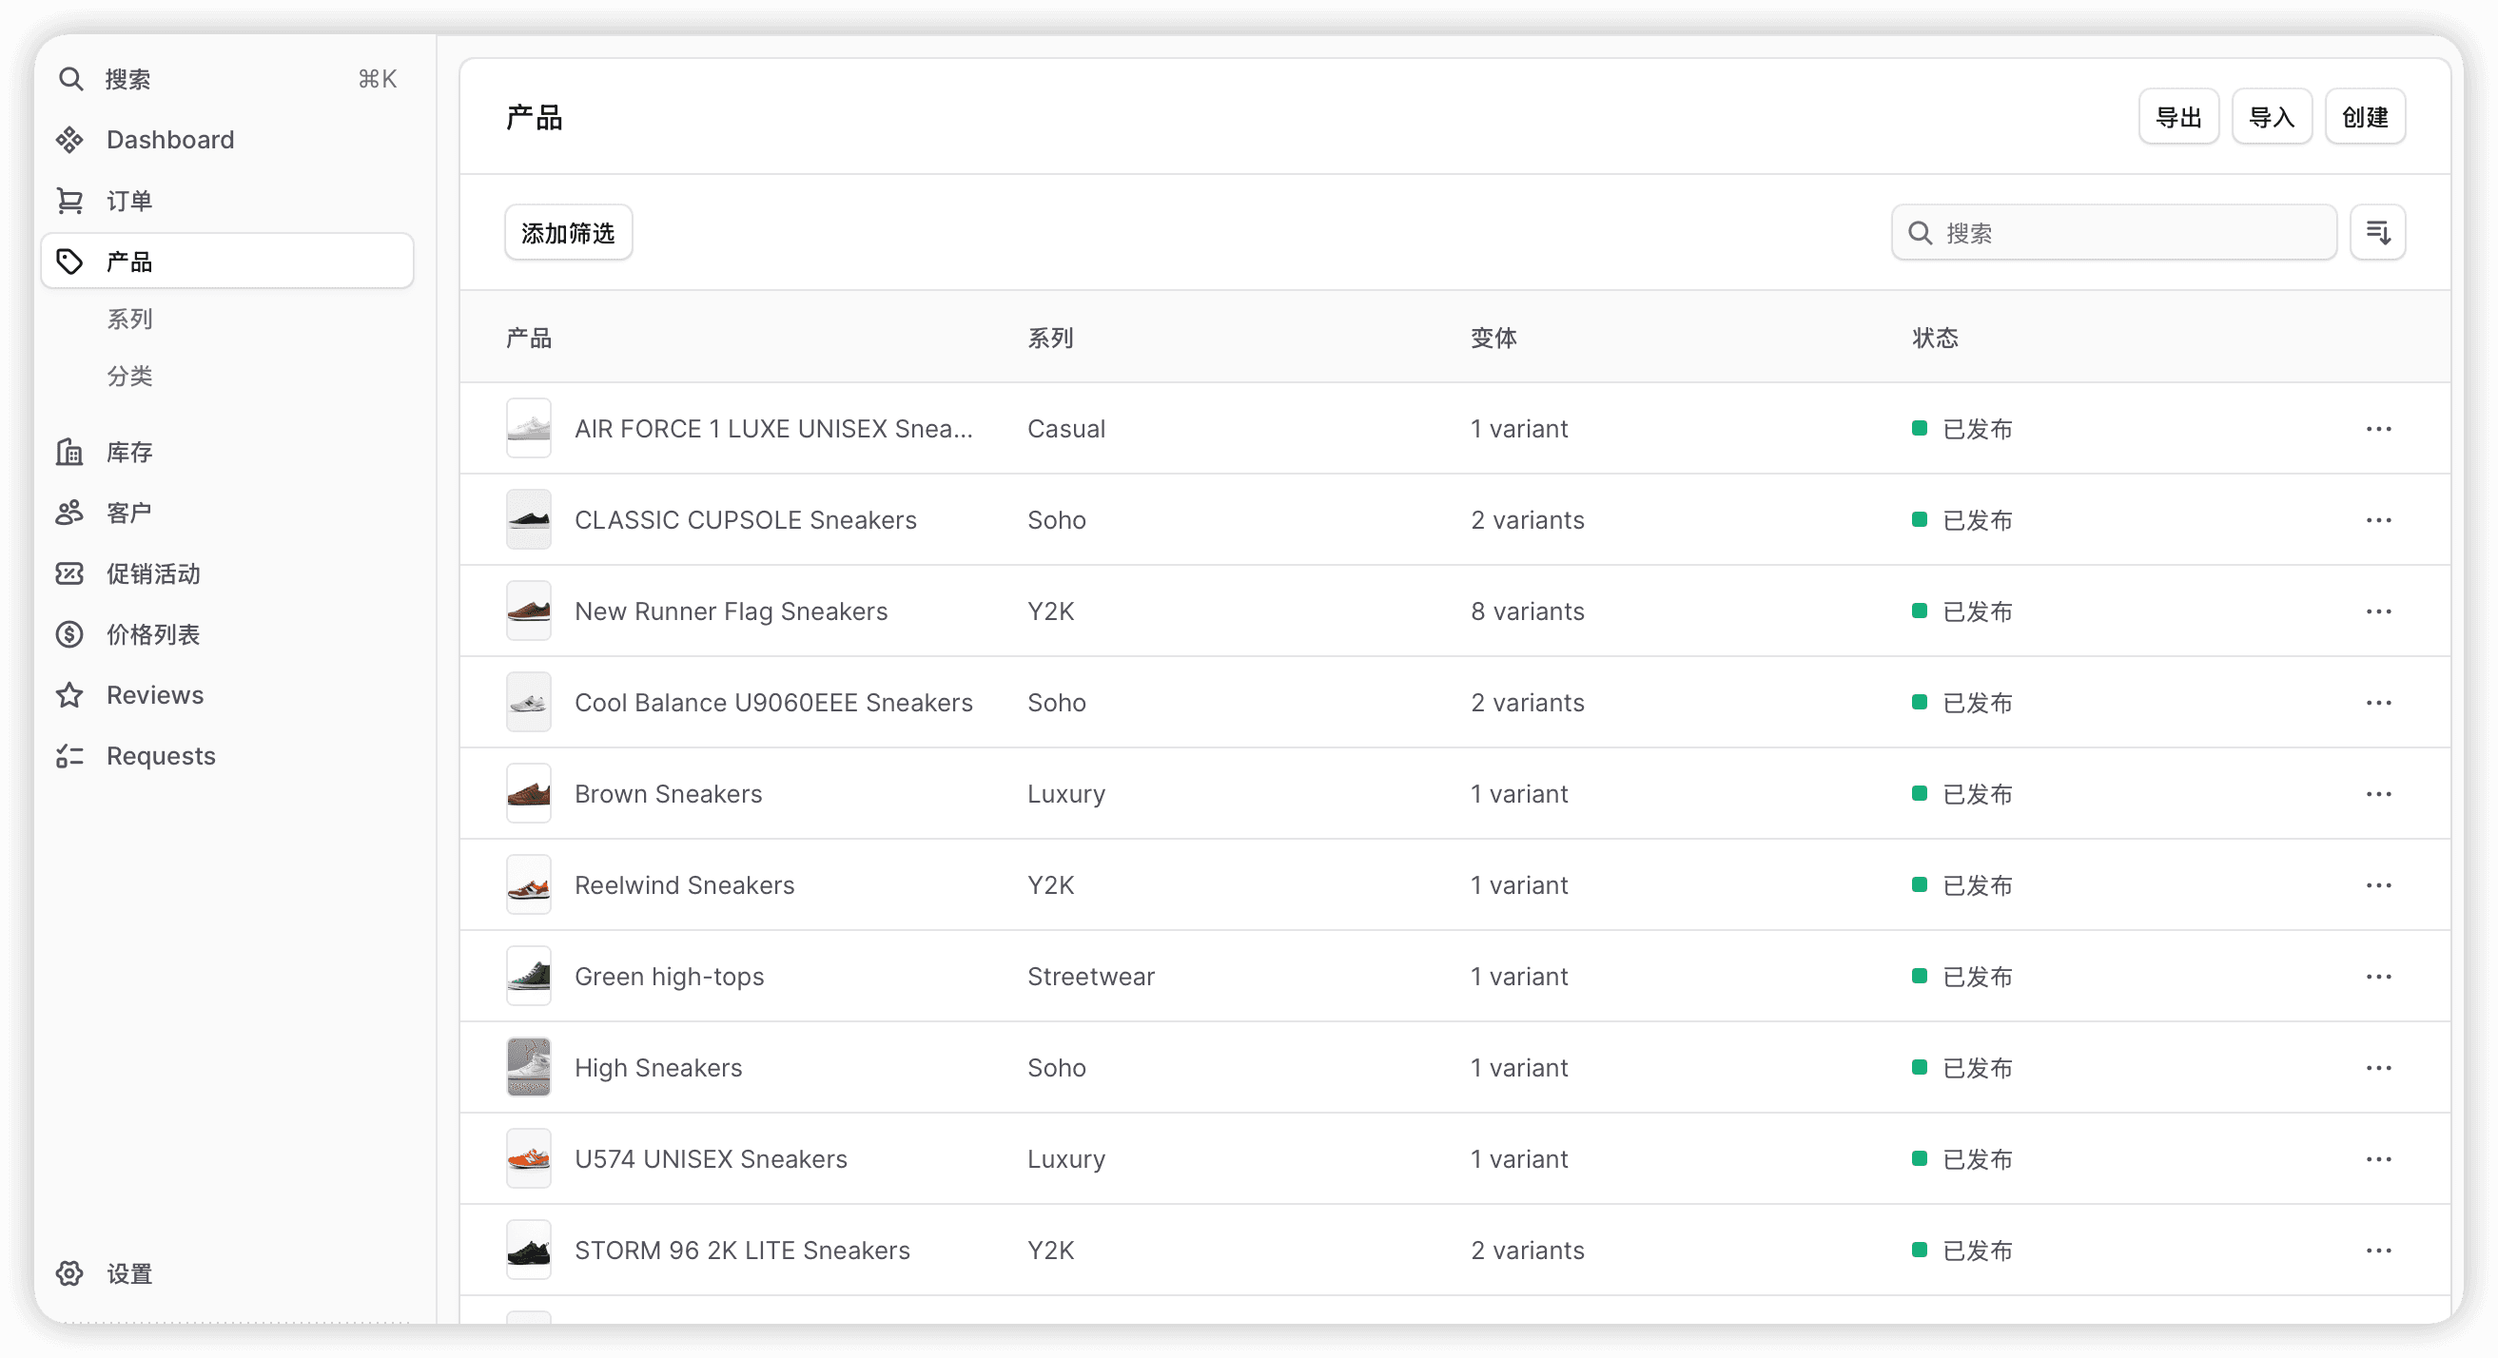
Task: Open actions menu for High Sneakers row
Action: click(2378, 1068)
